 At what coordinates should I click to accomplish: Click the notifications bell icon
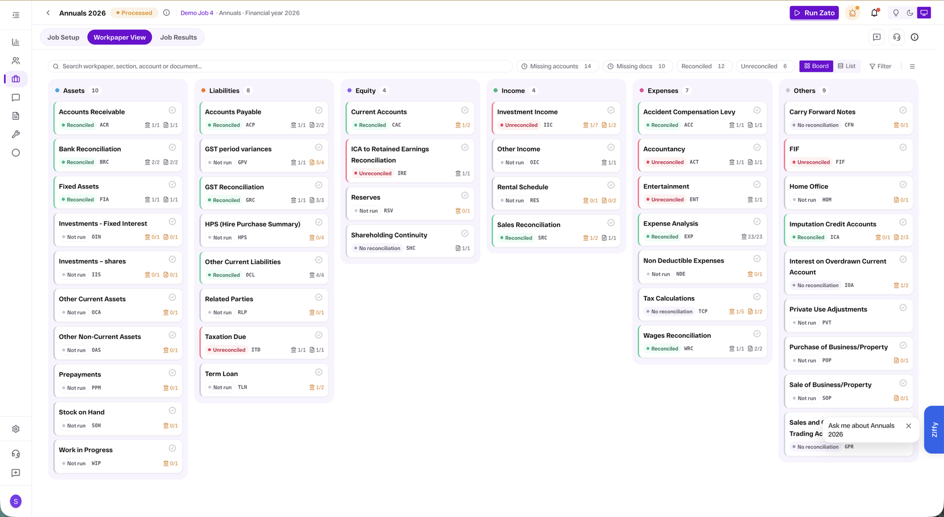click(874, 13)
